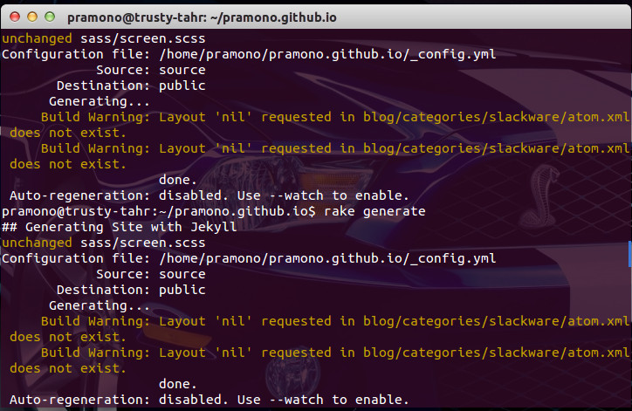The width and height of the screenshot is (632, 411).
Task: Click the 'done.' text near the bottom
Action: pos(178,384)
